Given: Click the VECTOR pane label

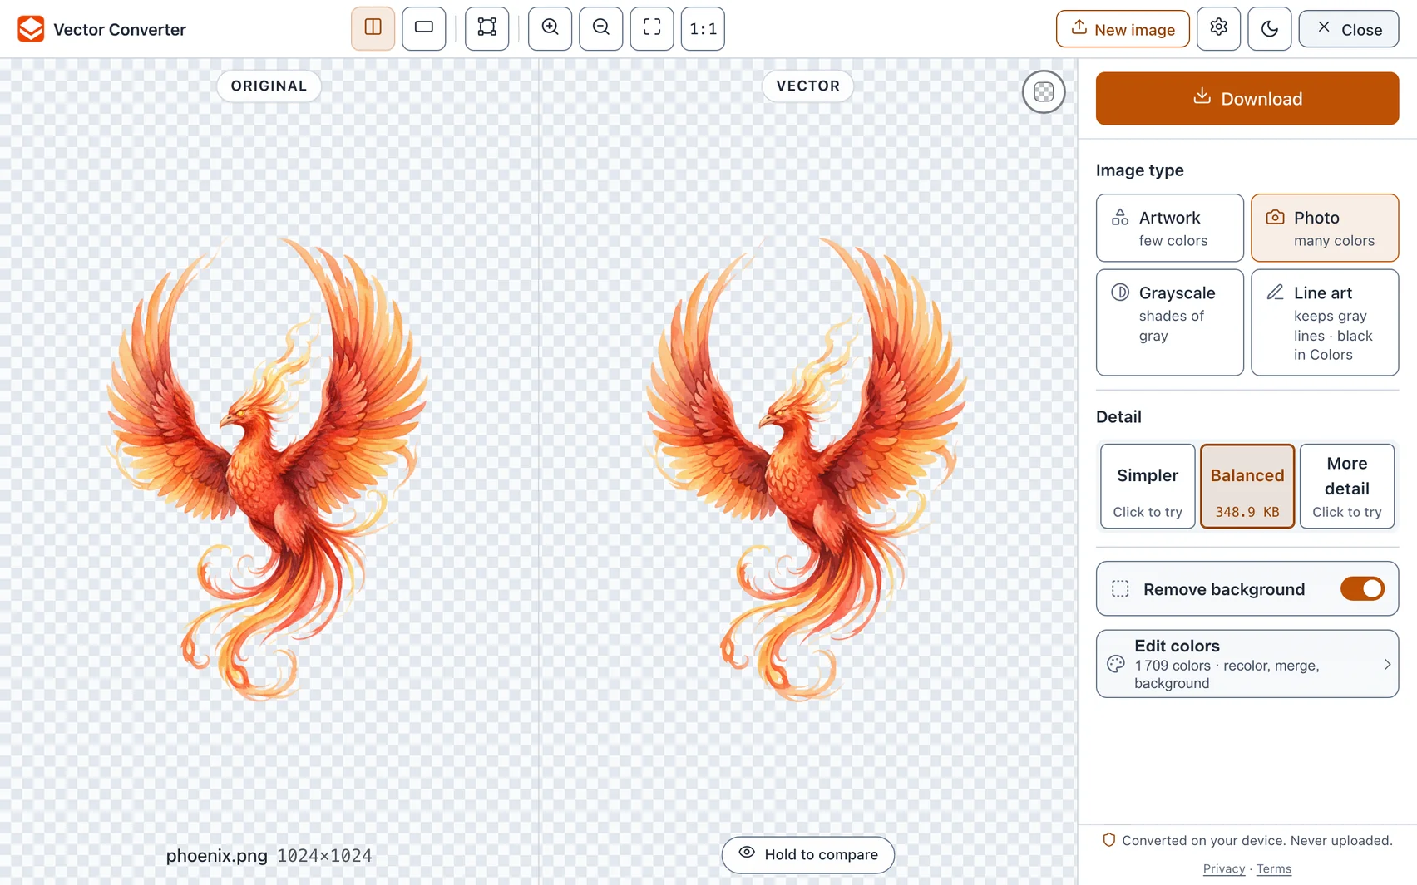Looking at the screenshot, I should (808, 86).
